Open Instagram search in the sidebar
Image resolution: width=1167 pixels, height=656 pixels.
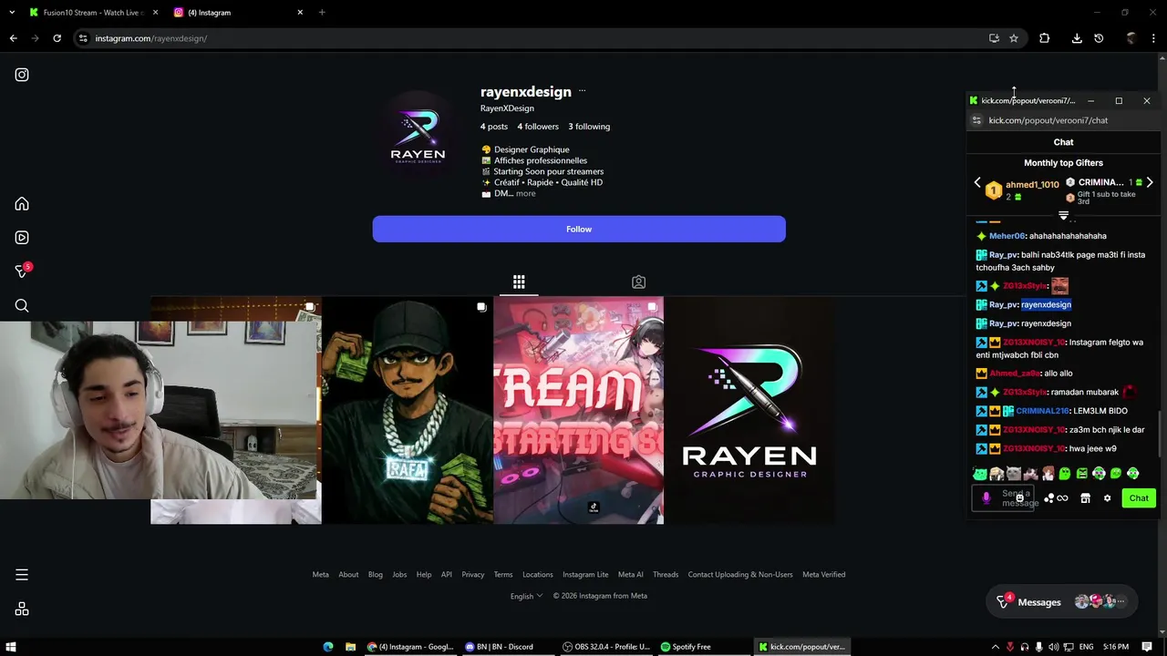[22, 306]
